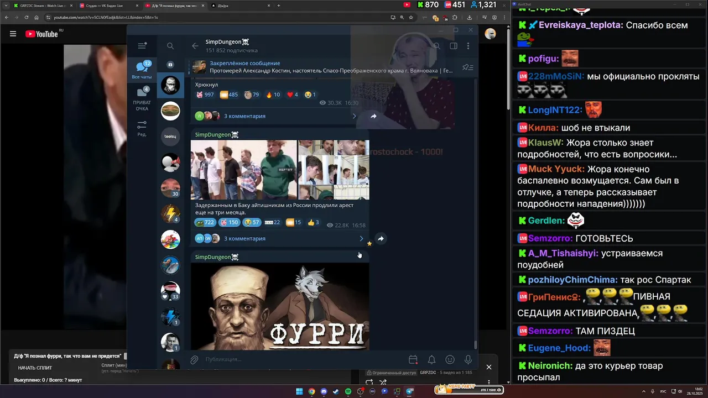Screen dimensions: 708x398
Task: Bookmark this page star icon
Action: [411, 18]
